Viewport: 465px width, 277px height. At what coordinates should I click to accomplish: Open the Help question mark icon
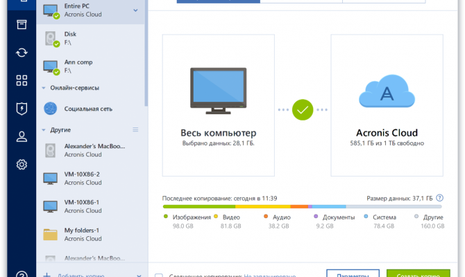(x=22, y=275)
